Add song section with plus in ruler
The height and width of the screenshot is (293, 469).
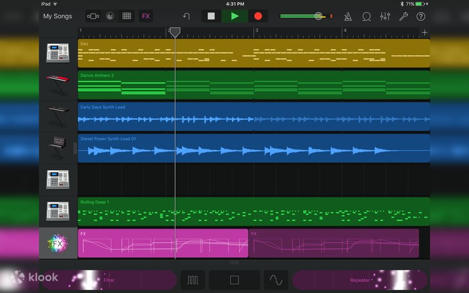[x=425, y=32]
